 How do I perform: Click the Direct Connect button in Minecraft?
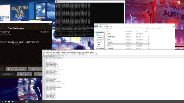pos(16,69)
